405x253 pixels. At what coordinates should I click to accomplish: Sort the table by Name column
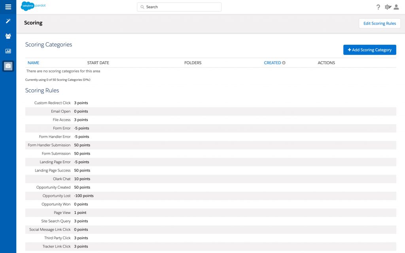coord(33,63)
